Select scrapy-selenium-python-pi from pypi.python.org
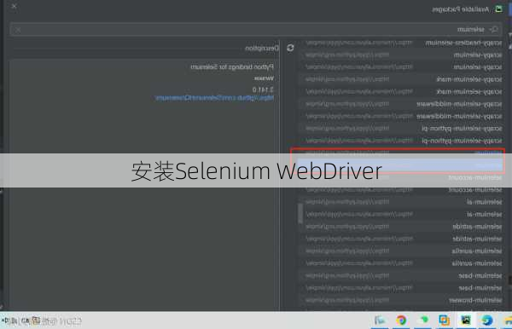Image resolution: width=512 pixels, height=329 pixels. click(x=401, y=129)
